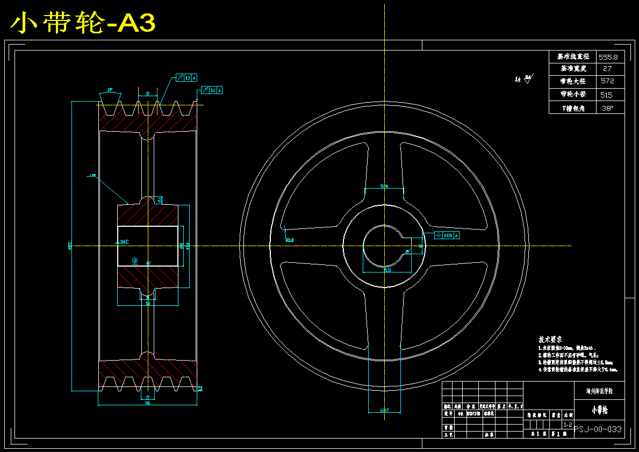This screenshot has height=452, width=639.
Task: Click the roughness symbol at the keyway
Action: coord(407,251)
